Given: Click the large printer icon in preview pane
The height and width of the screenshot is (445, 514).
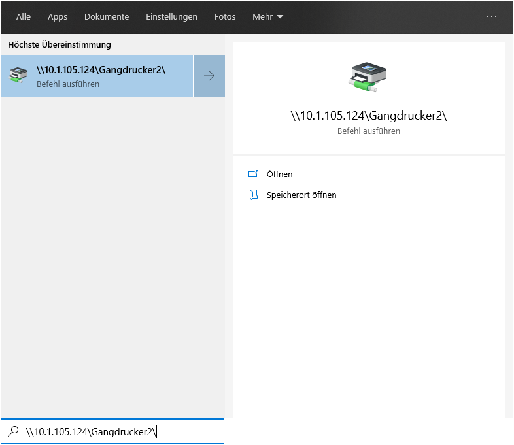Looking at the screenshot, I should [x=368, y=77].
